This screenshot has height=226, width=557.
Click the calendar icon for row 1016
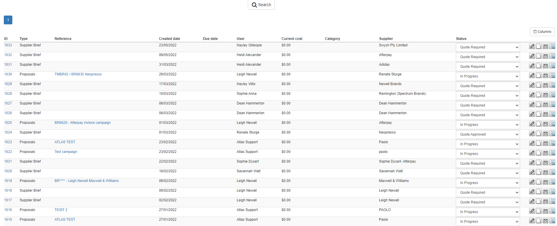tap(552, 211)
